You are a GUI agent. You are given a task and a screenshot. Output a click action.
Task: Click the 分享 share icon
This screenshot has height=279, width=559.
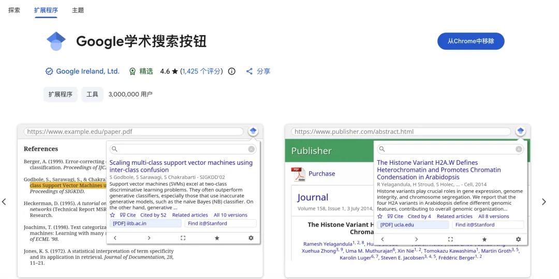coord(249,71)
